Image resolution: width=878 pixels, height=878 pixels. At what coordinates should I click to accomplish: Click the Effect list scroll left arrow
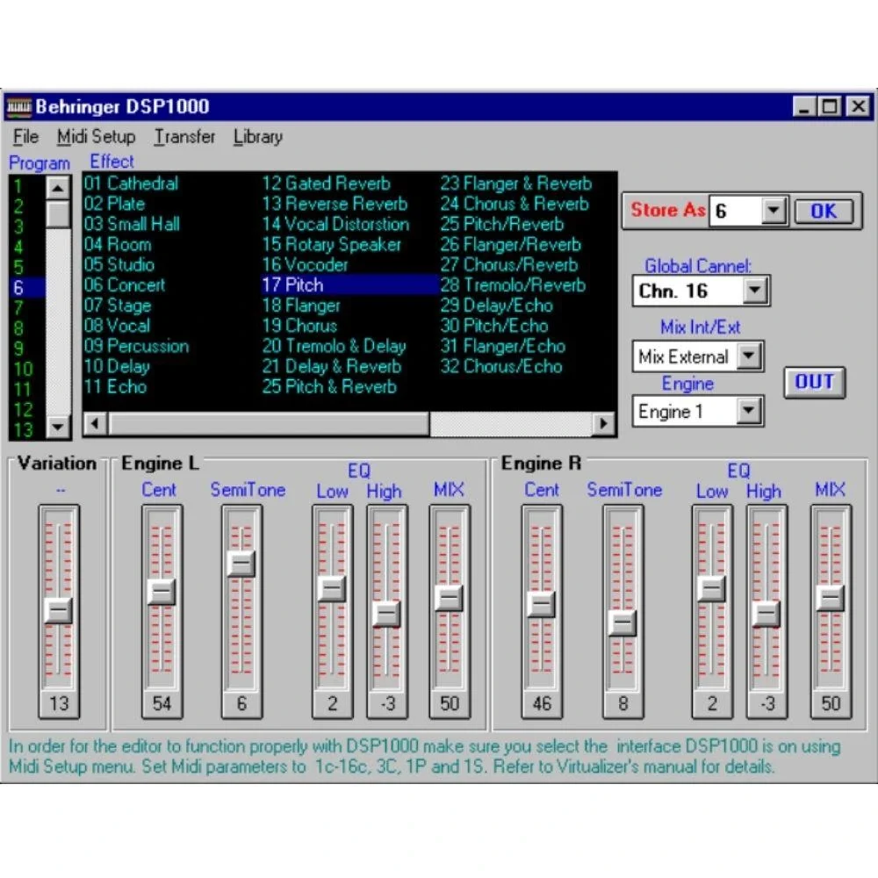[95, 424]
